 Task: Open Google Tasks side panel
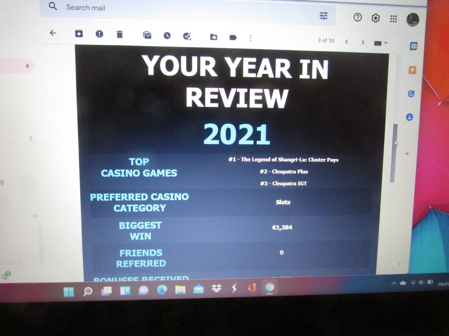pyautogui.click(x=411, y=94)
